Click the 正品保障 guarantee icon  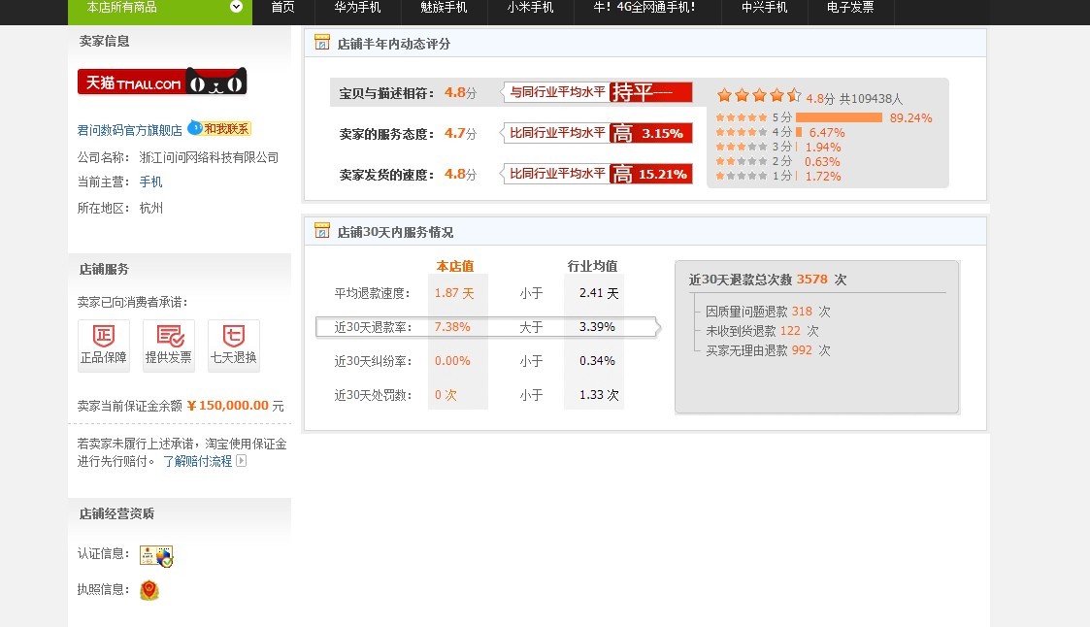coord(104,346)
